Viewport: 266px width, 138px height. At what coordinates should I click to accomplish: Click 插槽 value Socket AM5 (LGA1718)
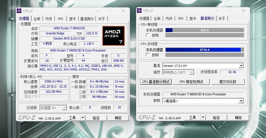click(69, 38)
